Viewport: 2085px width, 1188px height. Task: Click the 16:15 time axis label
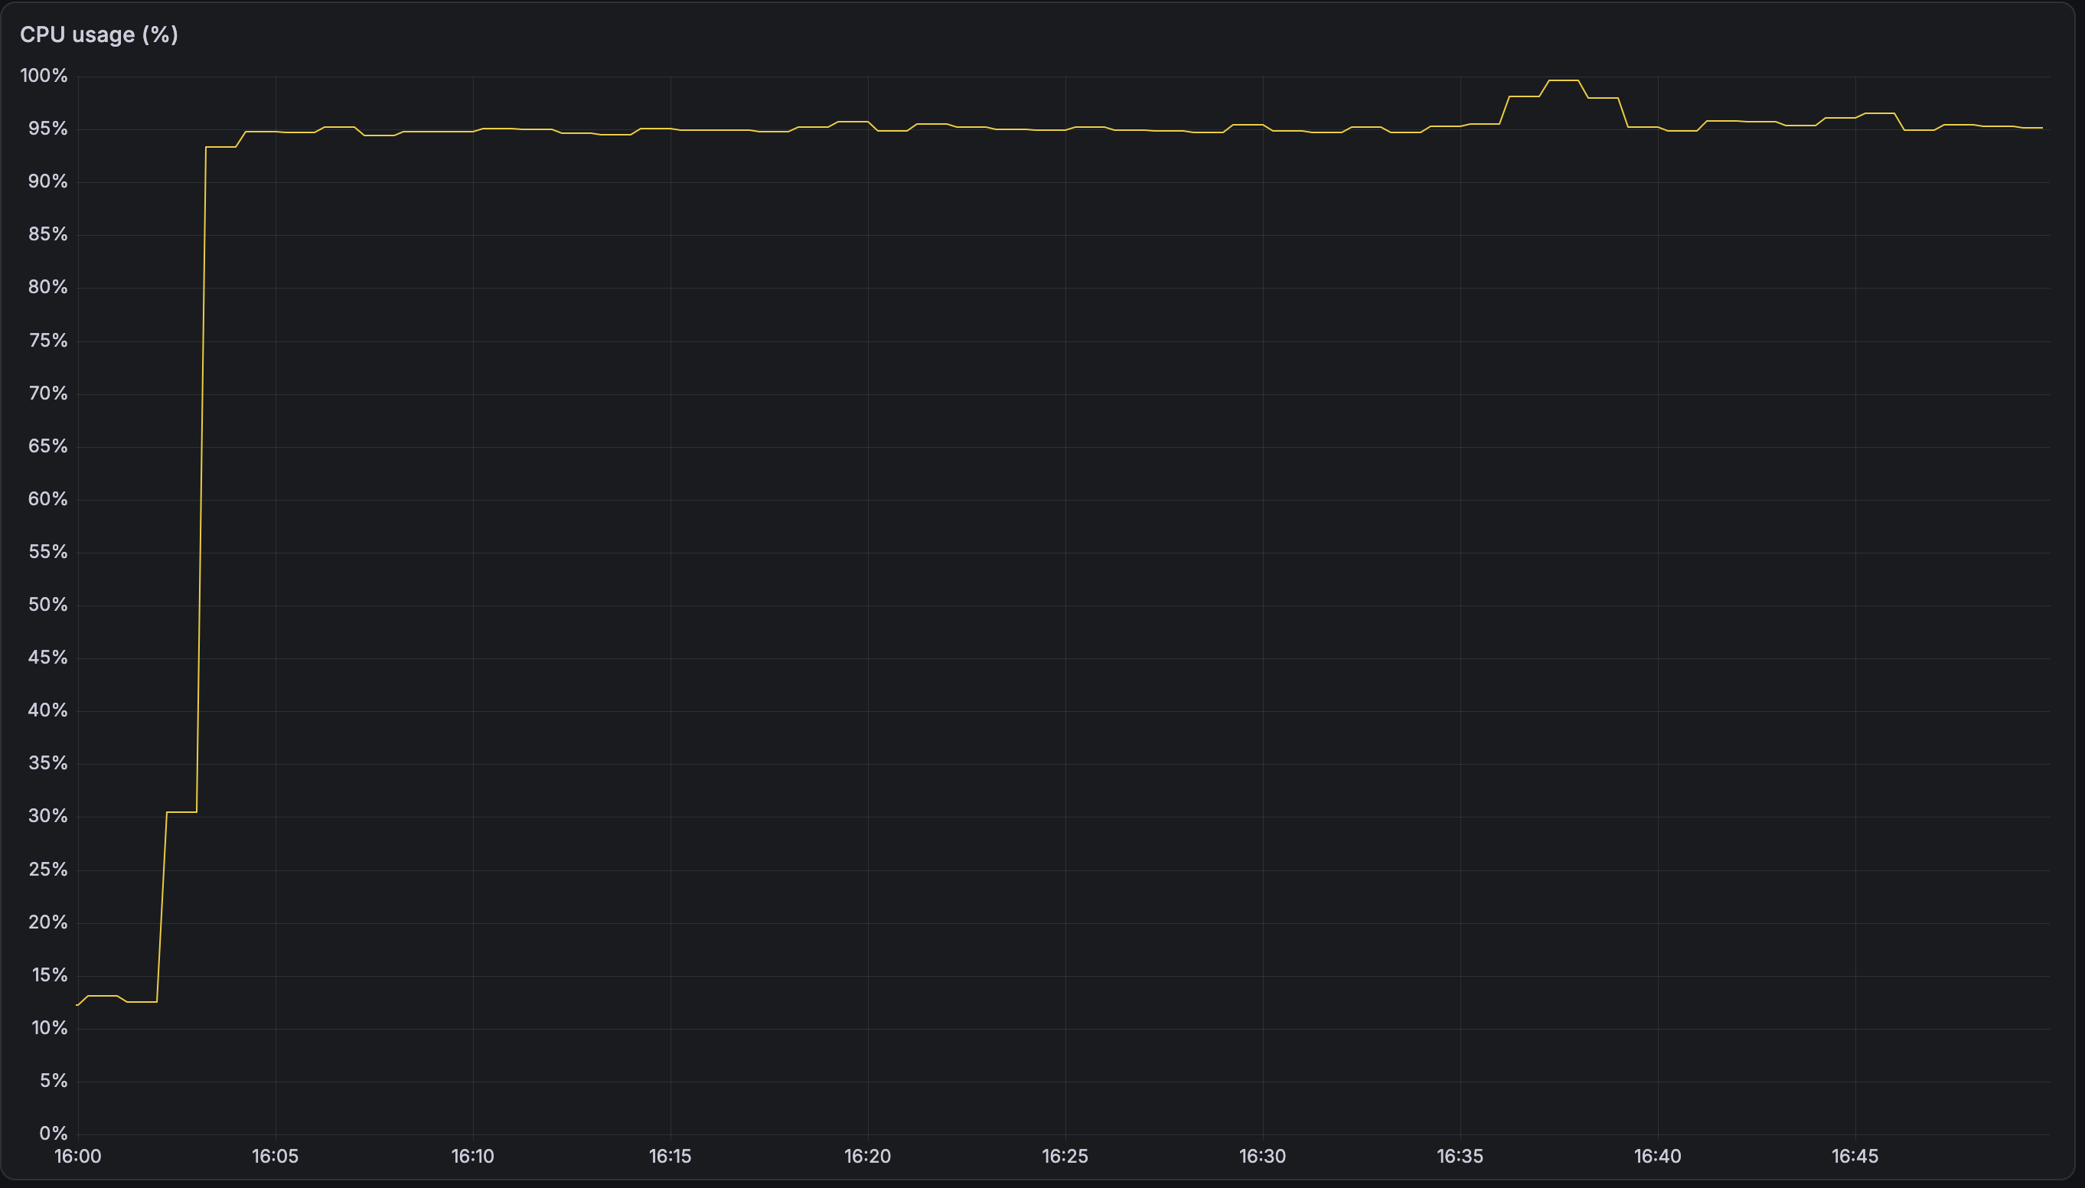pos(670,1156)
